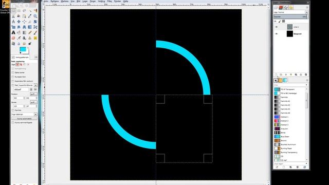Open tool options tab configuration menu

click(35, 57)
